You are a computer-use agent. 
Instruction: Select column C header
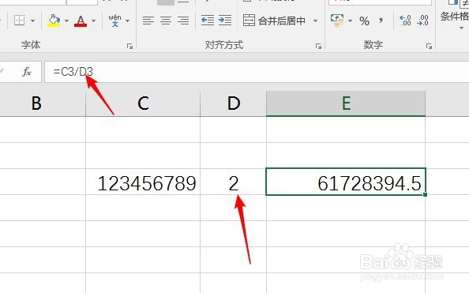[143, 103]
